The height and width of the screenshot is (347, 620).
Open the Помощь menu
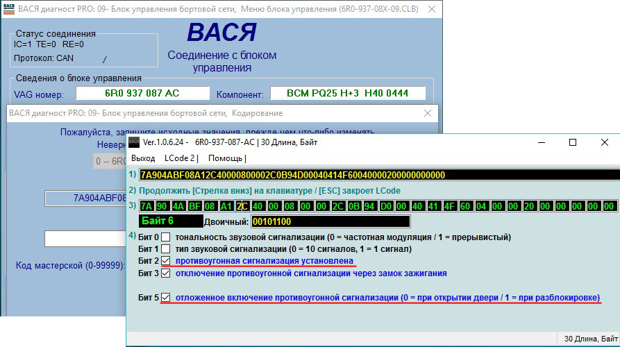point(226,158)
